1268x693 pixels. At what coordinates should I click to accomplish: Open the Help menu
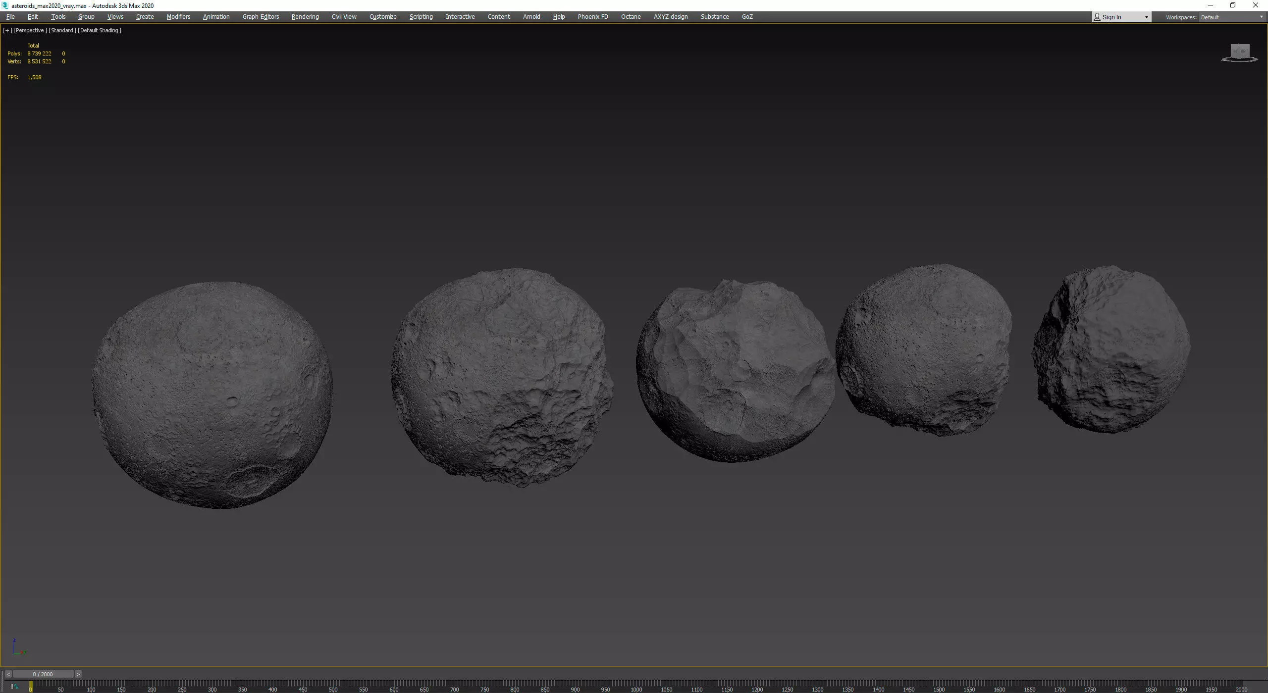click(x=559, y=17)
